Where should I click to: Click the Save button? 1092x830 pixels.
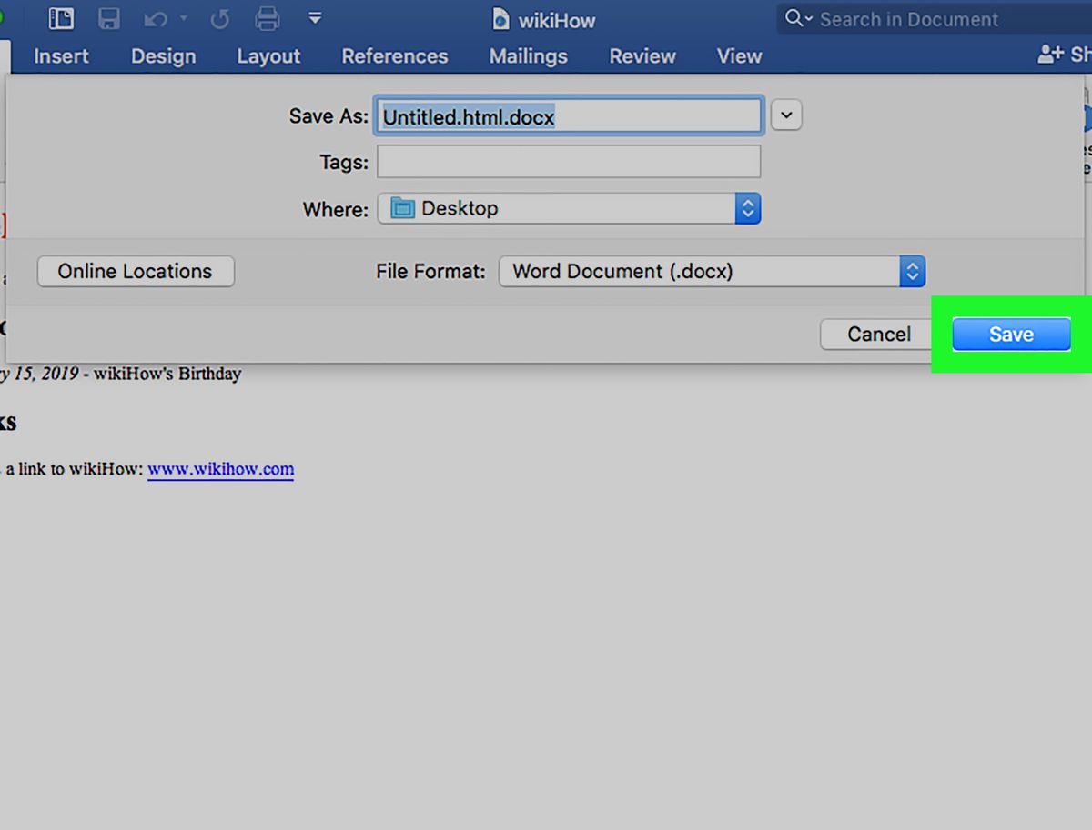coord(1011,335)
